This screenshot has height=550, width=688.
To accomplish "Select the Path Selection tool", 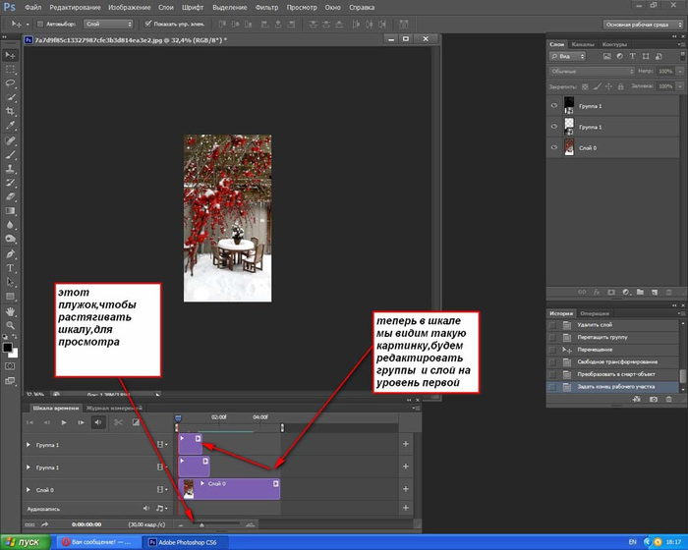I will [10, 282].
